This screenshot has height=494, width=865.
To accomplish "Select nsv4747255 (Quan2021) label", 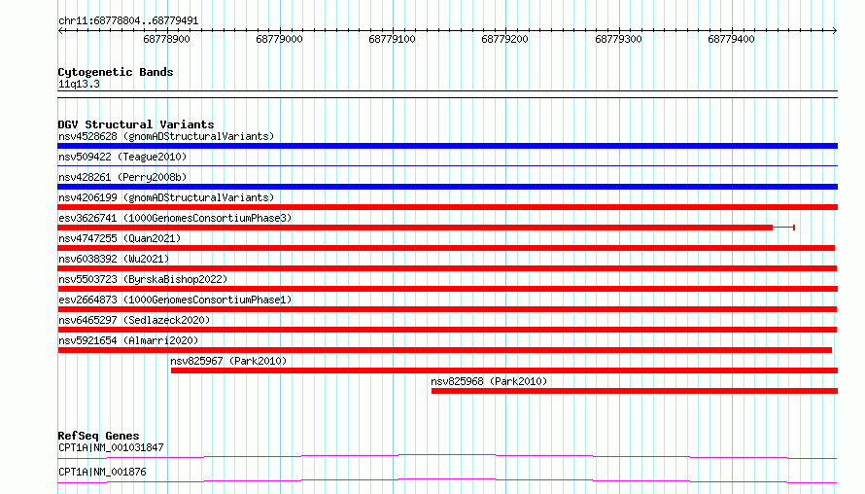I will click(x=120, y=238).
